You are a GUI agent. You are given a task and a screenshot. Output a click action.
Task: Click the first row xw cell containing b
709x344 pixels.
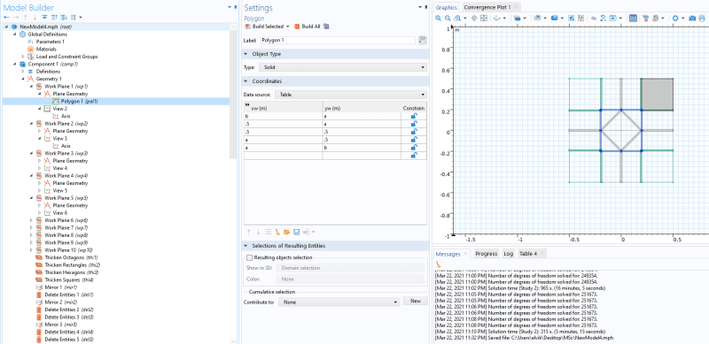click(x=283, y=116)
